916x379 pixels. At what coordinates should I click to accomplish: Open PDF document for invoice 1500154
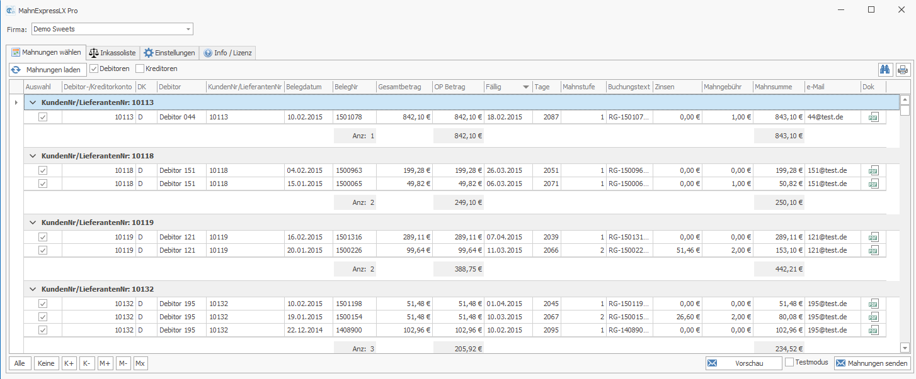[x=873, y=317]
